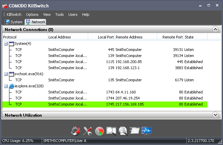Maximize the KillSwitch window

click(x=209, y=5)
